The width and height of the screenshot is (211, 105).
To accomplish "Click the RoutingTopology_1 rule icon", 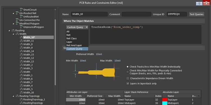I will [x=21, y=99].
